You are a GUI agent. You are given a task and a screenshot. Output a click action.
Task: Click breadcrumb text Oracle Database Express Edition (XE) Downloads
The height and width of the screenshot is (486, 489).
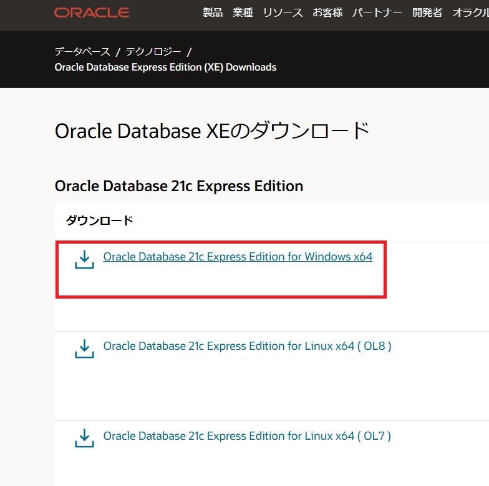166,67
